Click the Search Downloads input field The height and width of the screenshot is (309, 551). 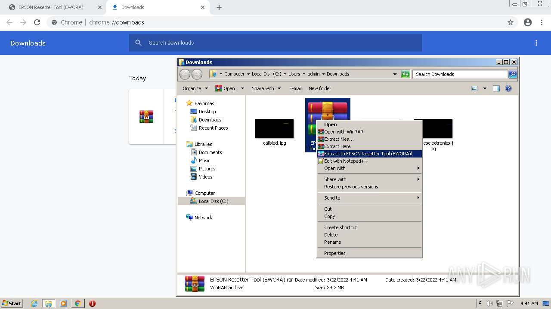tap(460, 74)
